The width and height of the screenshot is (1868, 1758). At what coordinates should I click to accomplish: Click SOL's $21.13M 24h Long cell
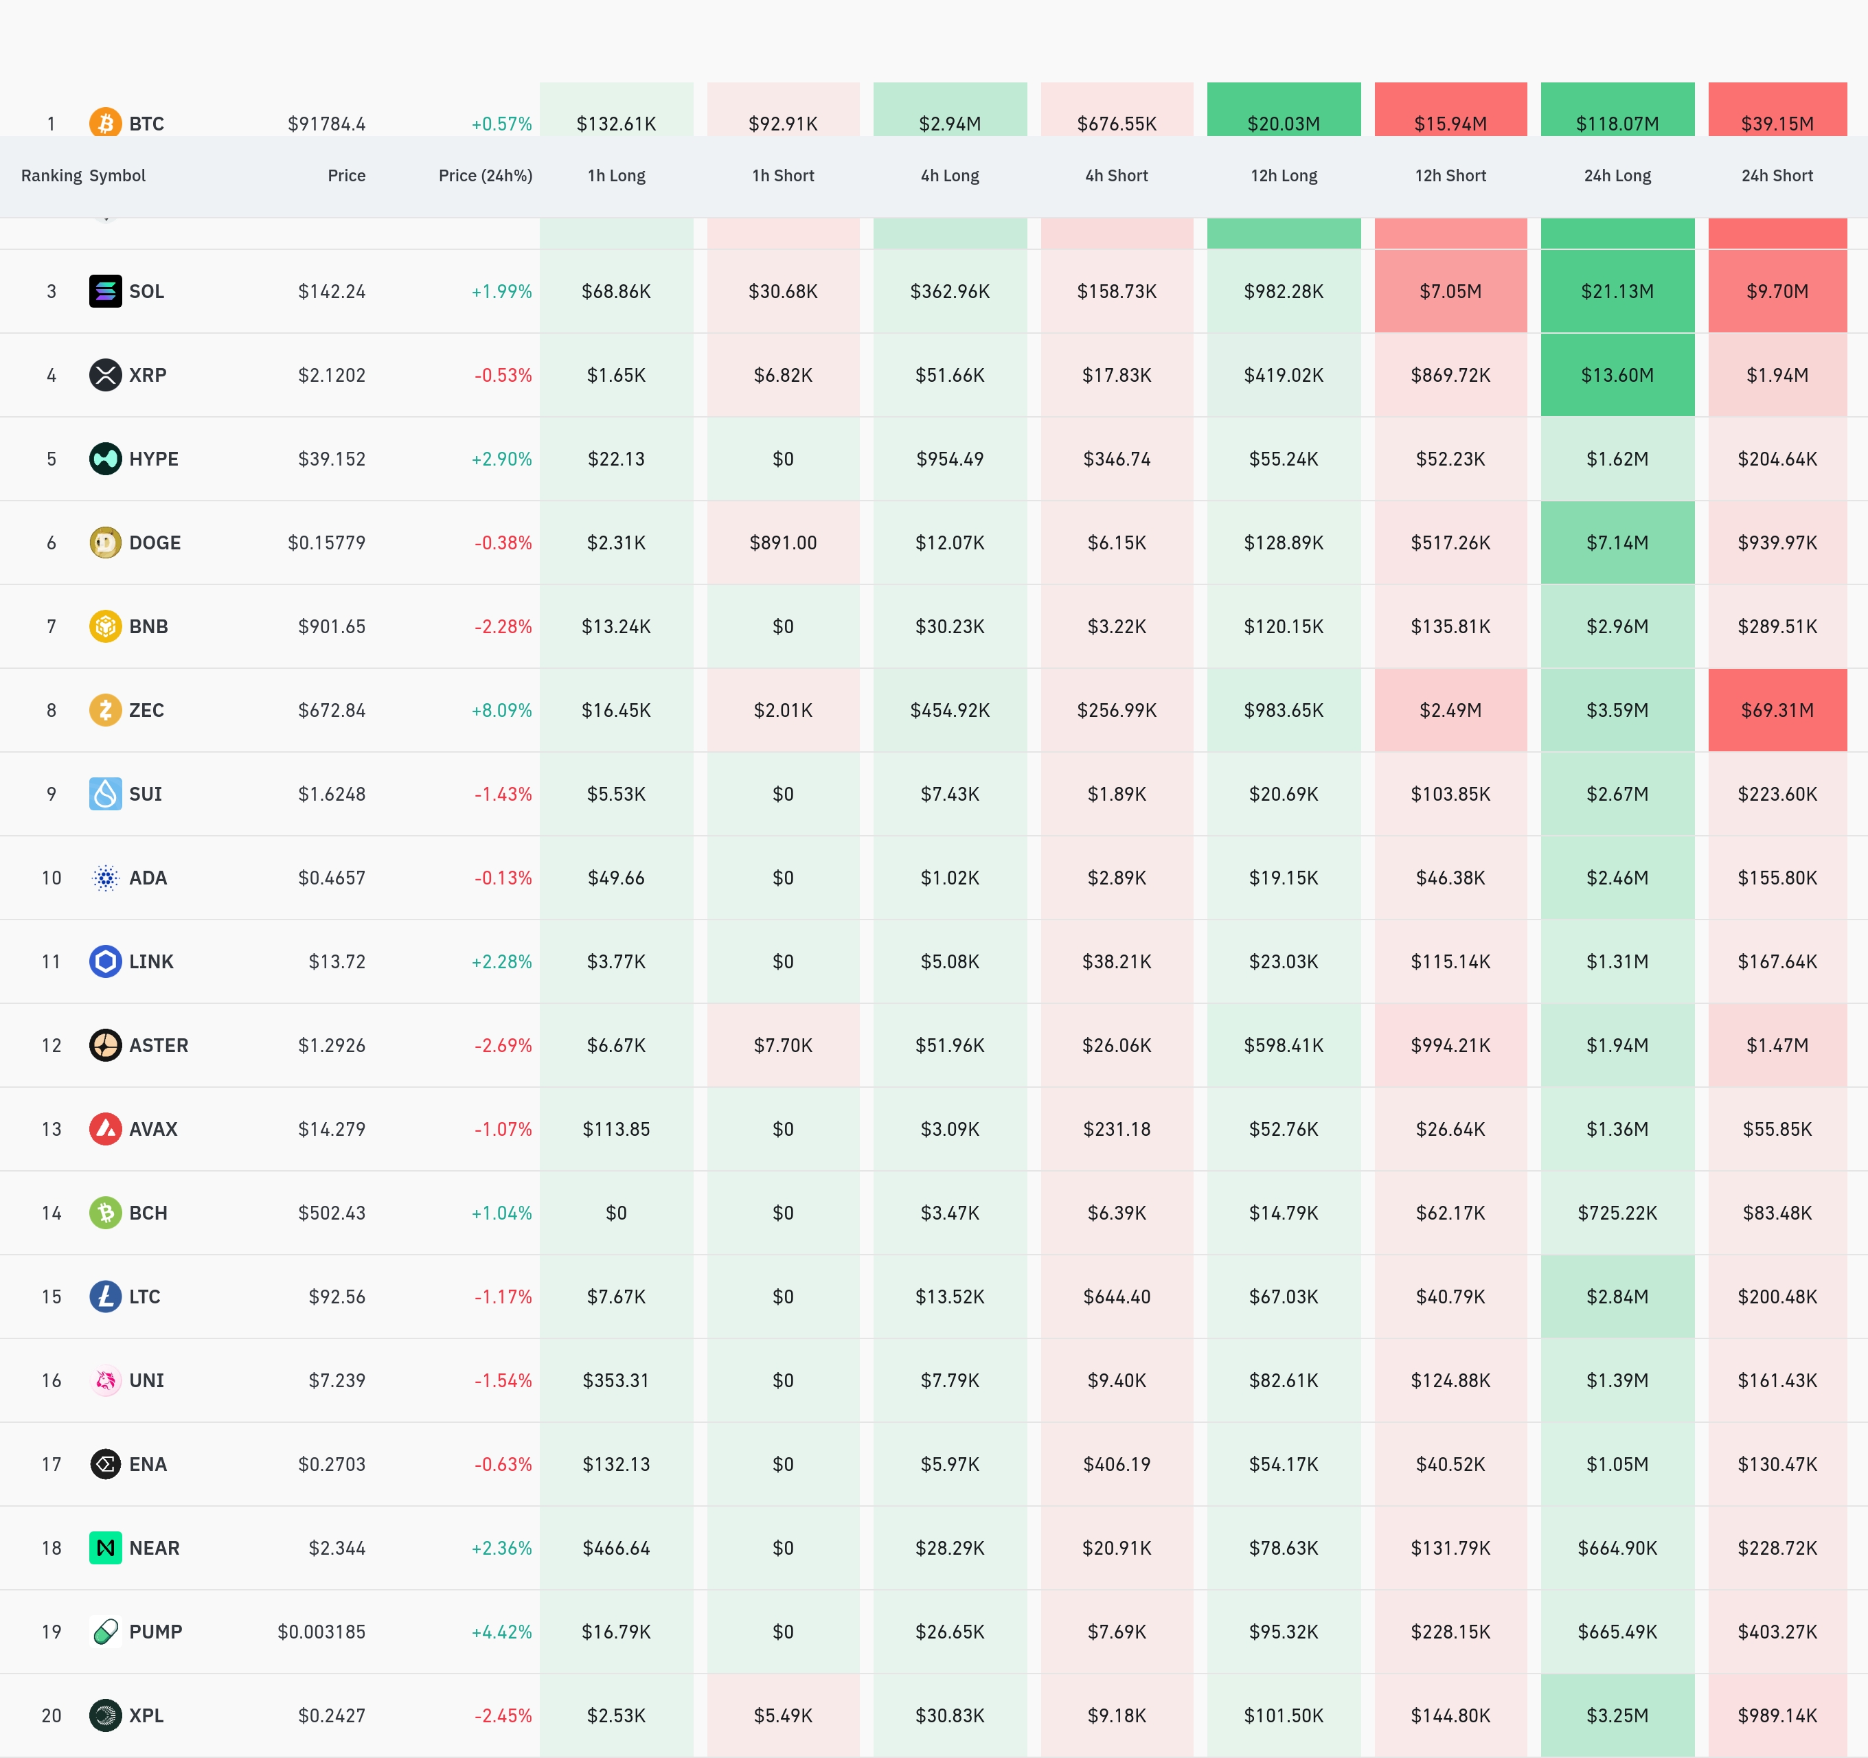point(1617,291)
